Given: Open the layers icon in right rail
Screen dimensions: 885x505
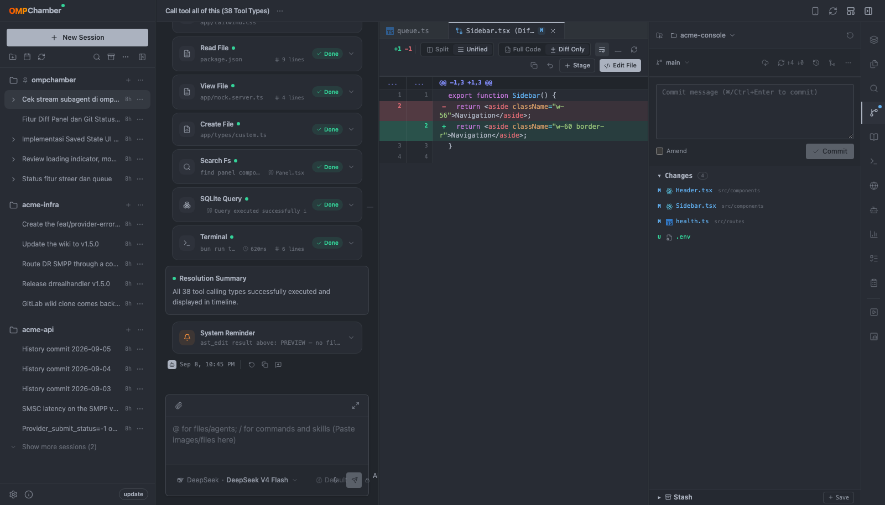Looking at the screenshot, I should [x=874, y=40].
